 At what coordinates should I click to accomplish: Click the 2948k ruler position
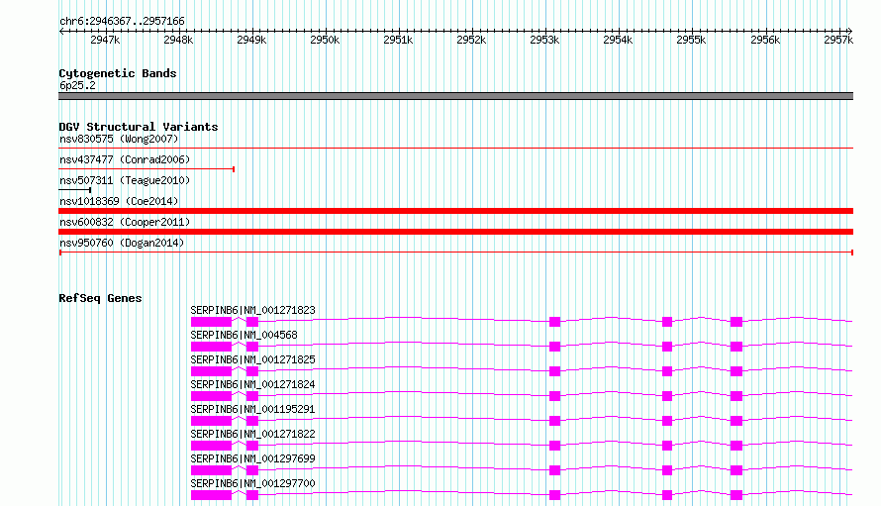point(178,40)
